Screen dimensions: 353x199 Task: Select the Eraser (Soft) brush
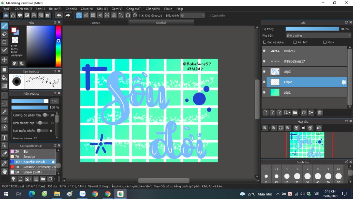[x=33, y=172]
